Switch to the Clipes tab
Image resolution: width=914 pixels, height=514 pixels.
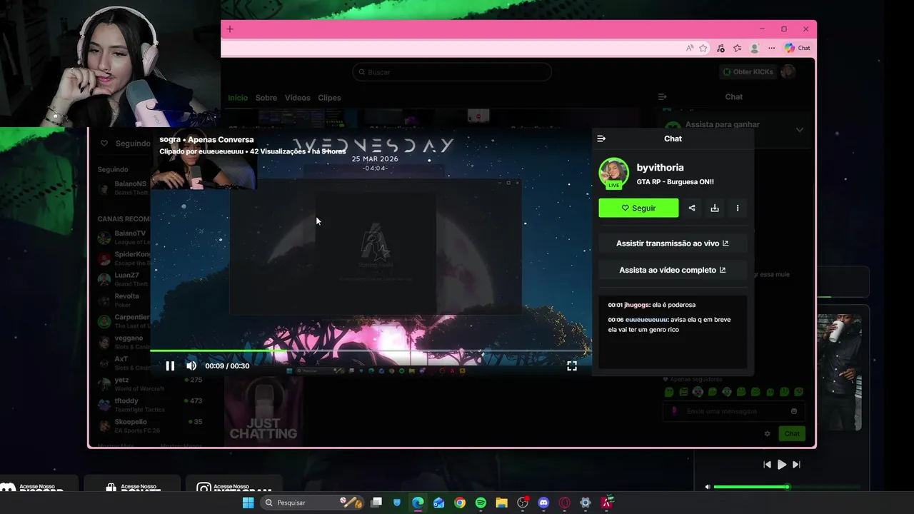tap(329, 98)
